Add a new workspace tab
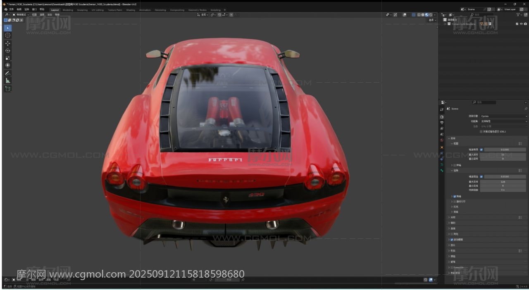This screenshot has width=529, height=290. pos(225,10)
